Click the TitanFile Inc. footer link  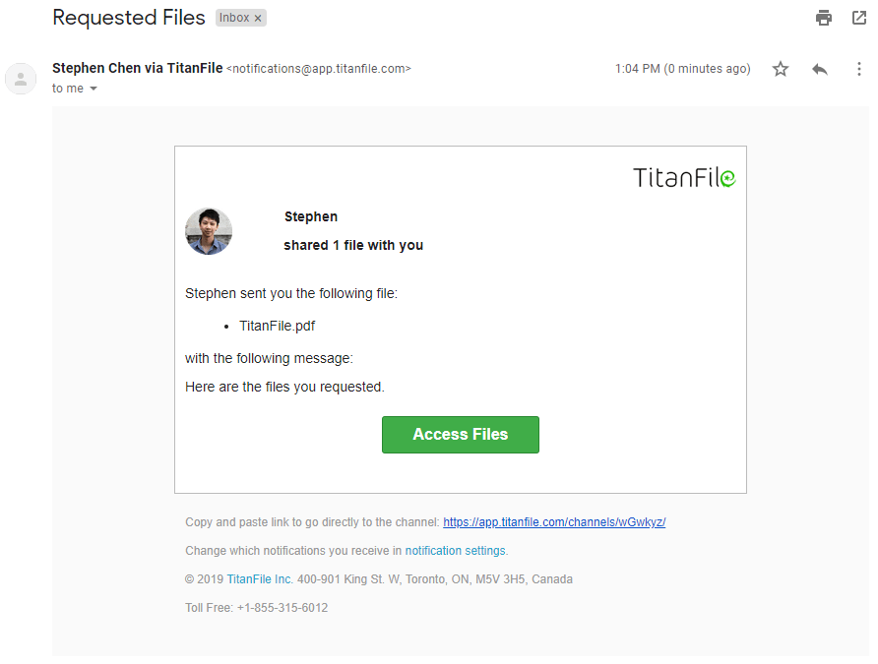(x=259, y=579)
